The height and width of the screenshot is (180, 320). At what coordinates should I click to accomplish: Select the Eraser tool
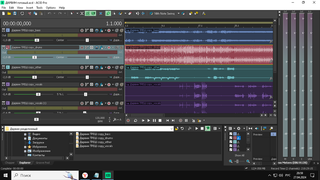130,13
